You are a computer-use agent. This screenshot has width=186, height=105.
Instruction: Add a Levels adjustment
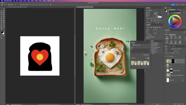coord(171,37)
